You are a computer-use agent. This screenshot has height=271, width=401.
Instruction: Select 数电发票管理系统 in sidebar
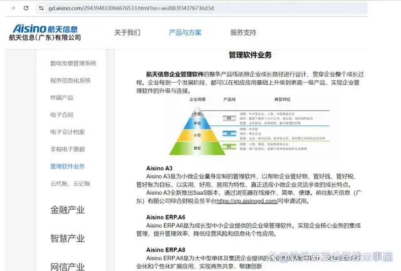(x=73, y=63)
